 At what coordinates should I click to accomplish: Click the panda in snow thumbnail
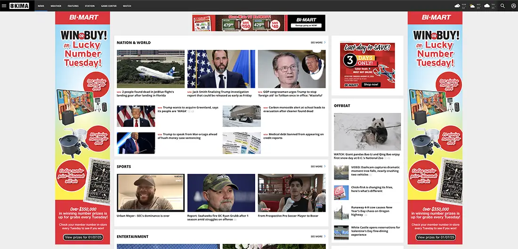pyautogui.click(x=367, y=132)
